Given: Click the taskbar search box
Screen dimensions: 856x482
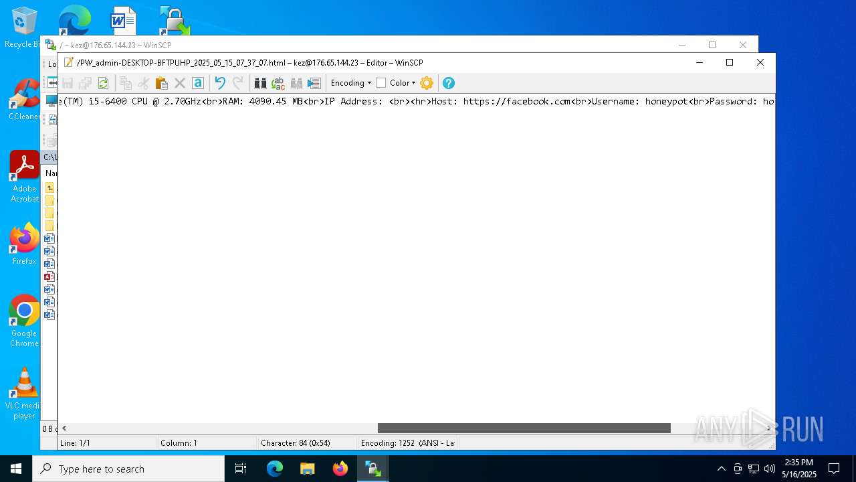Looking at the screenshot, I should coord(128,469).
